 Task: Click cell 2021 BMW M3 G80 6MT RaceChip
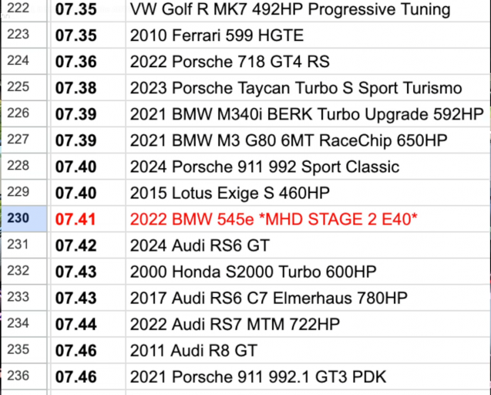pyautogui.click(x=308, y=140)
